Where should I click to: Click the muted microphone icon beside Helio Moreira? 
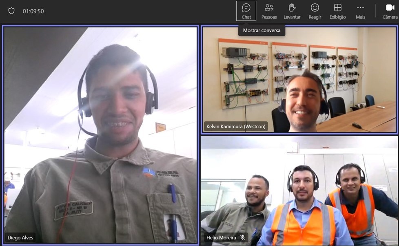[x=242, y=237]
